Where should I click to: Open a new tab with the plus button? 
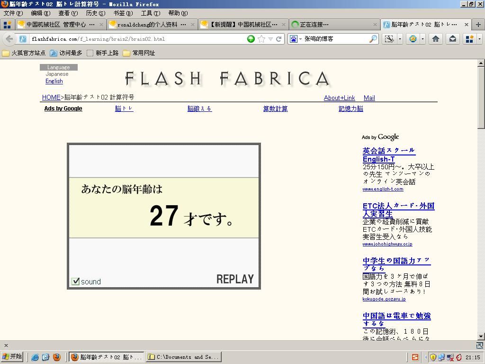point(478,25)
